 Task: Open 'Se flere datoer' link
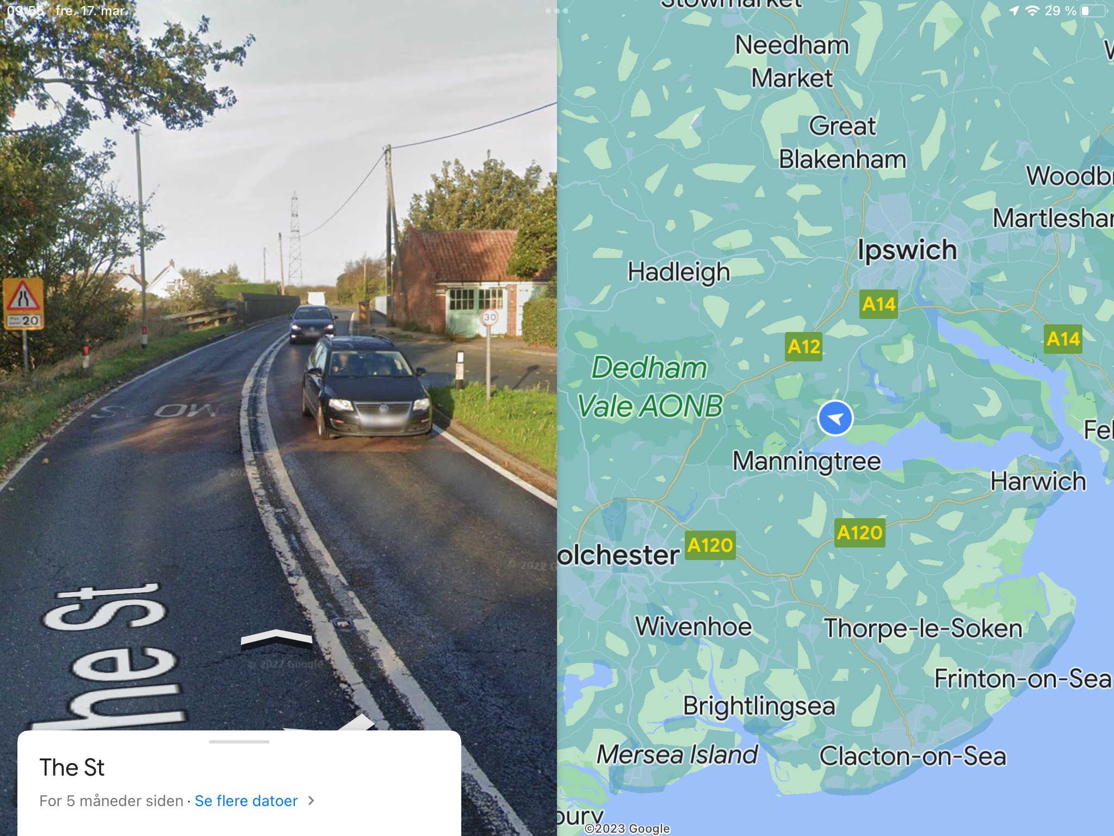click(246, 801)
